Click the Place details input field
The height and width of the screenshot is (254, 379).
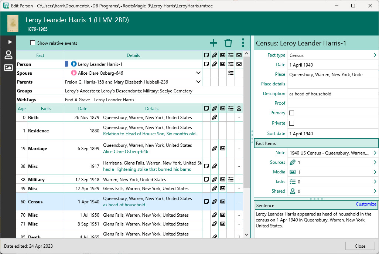(x=332, y=84)
